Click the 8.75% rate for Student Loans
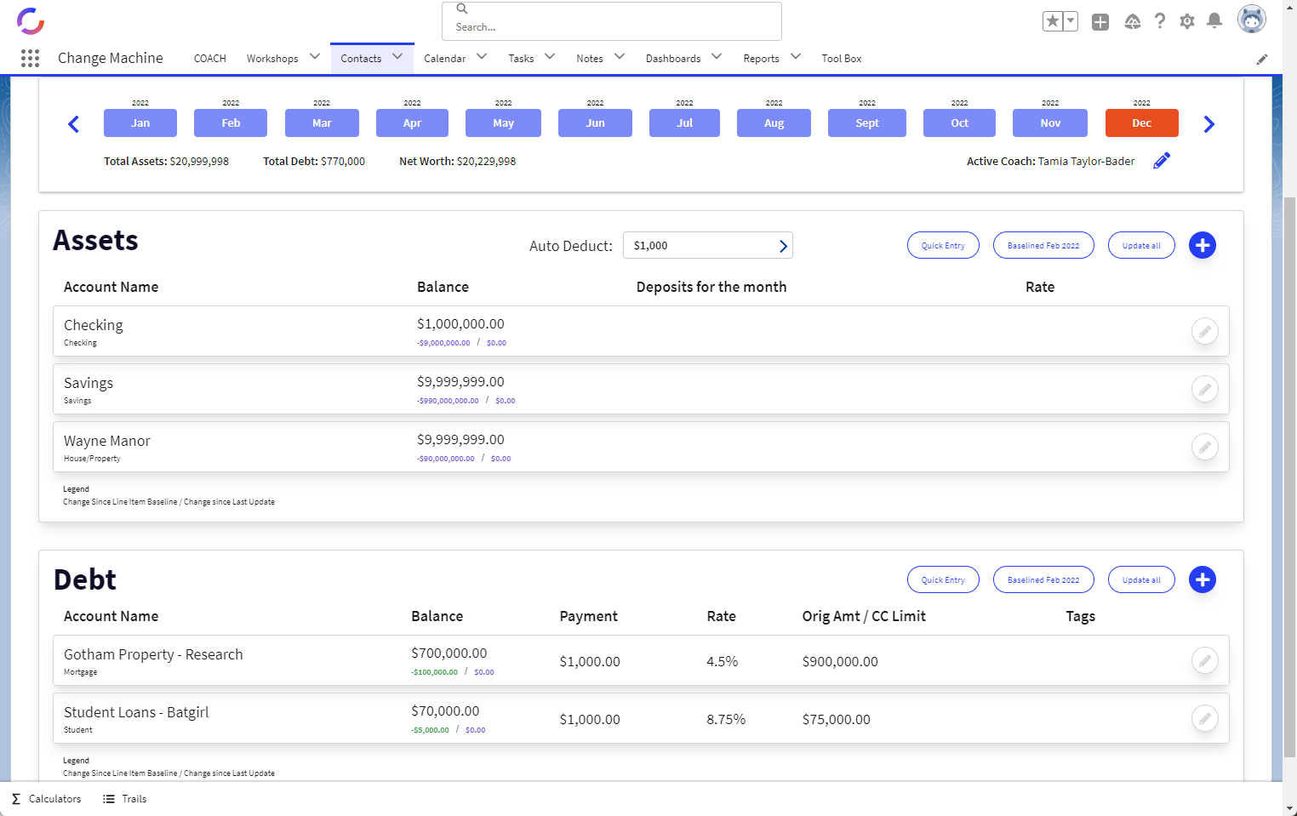 (x=726, y=719)
